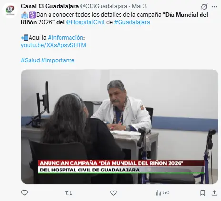View the tweet analytics showing 50 views
221x201 pixels.
[162, 193]
